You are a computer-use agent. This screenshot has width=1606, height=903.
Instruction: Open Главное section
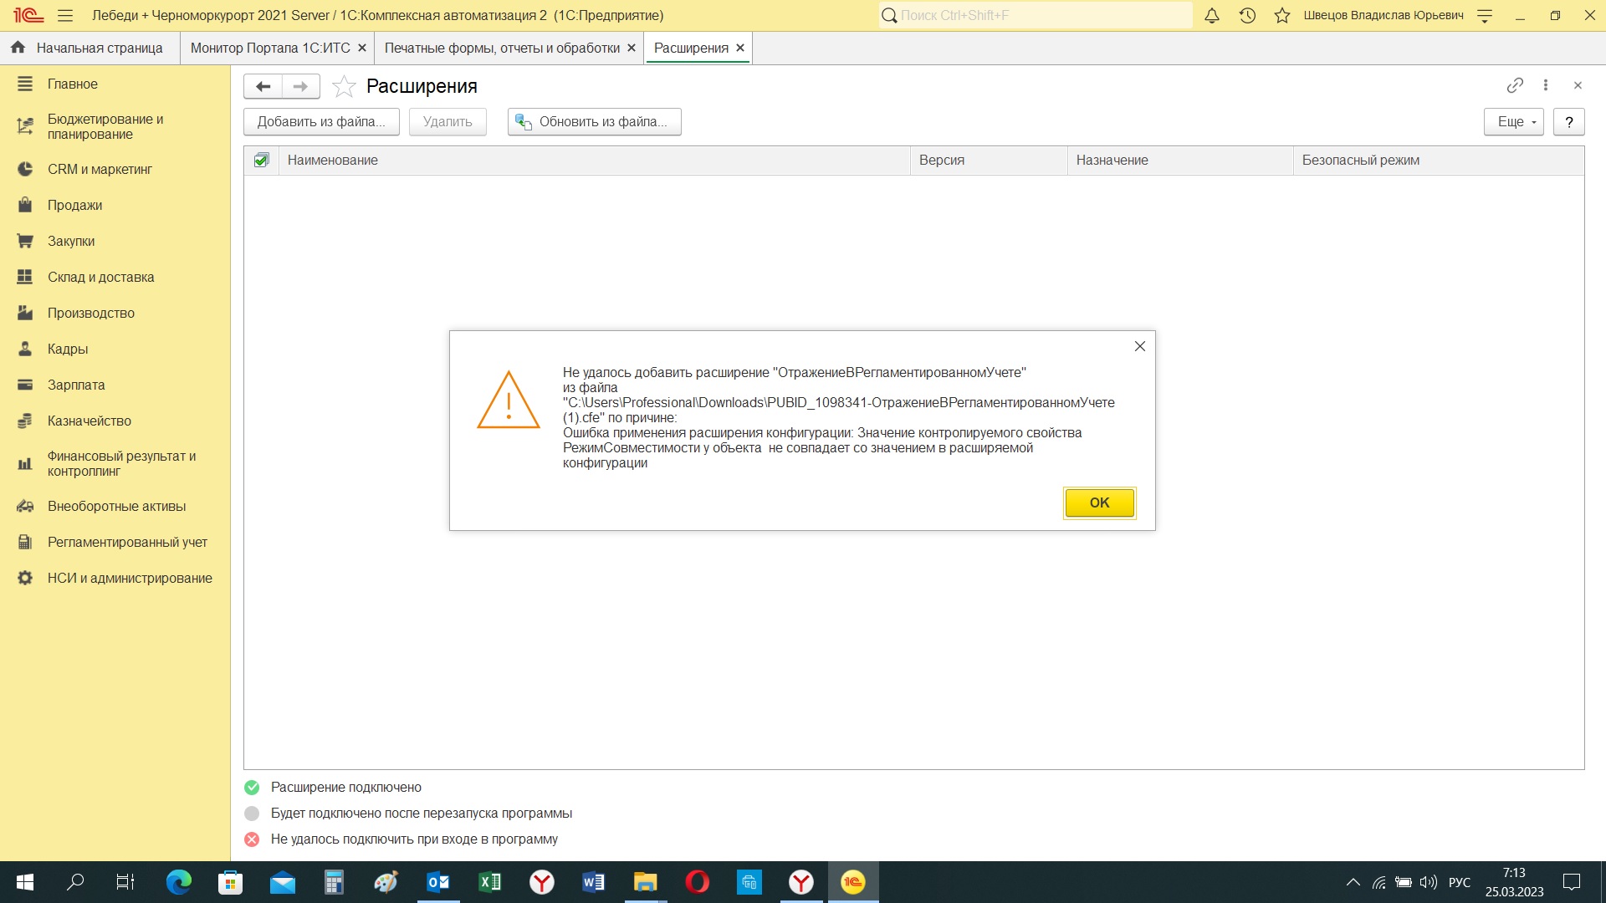115,84
